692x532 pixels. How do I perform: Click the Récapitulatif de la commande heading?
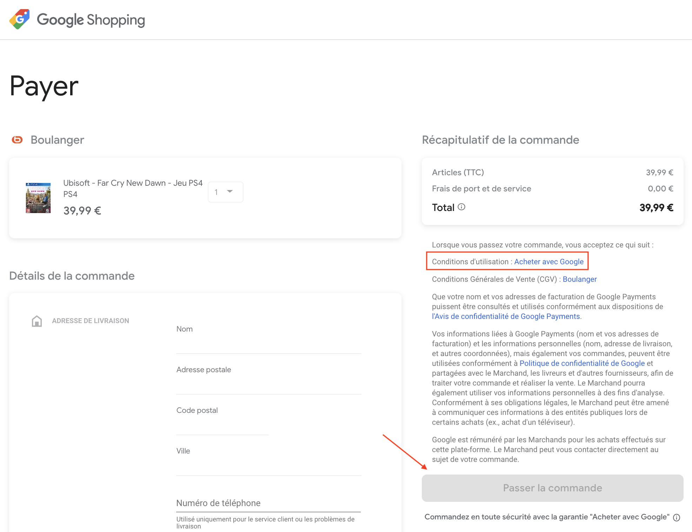point(500,140)
